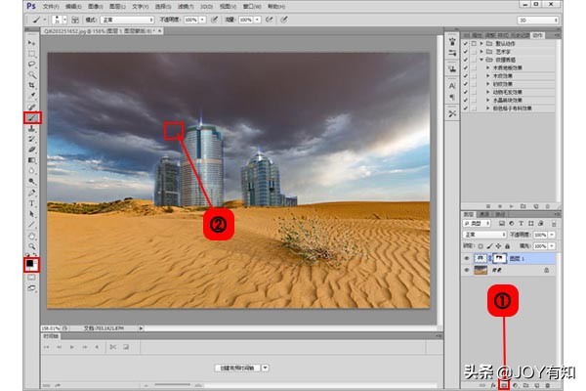The width and height of the screenshot is (586, 391).
Task: Open the 滤镜(T) menu
Action: [x=186, y=7]
